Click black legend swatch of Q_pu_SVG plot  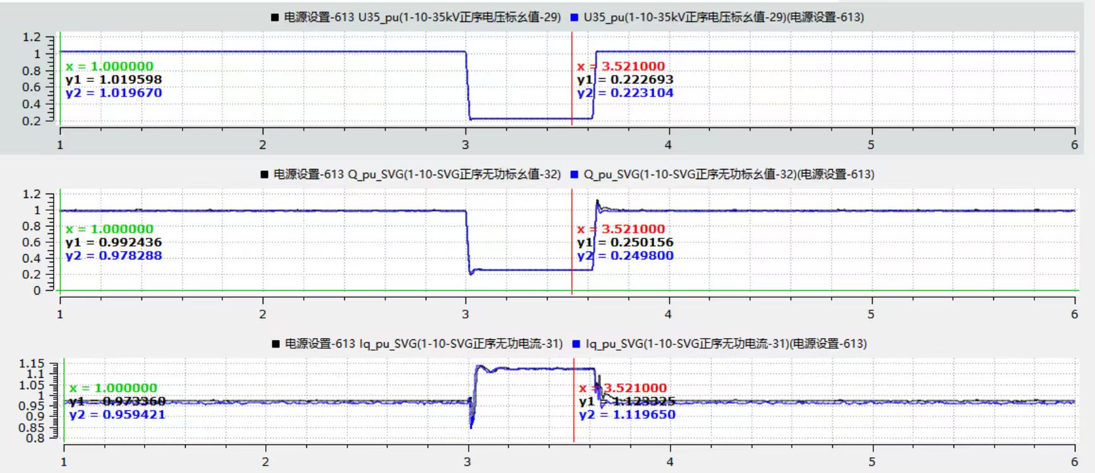tap(265, 175)
